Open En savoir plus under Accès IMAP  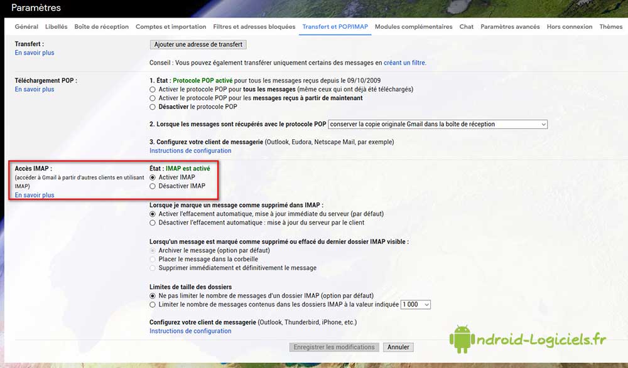click(x=35, y=195)
